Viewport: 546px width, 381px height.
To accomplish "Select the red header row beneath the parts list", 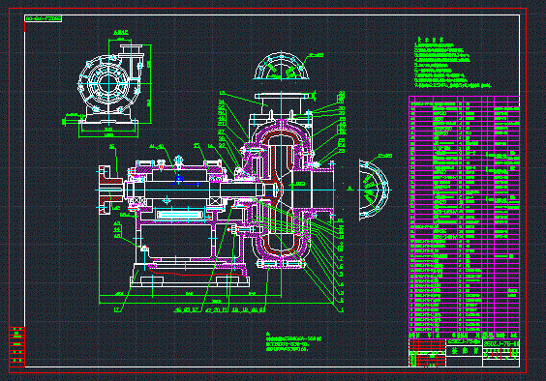I will (427, 345).
